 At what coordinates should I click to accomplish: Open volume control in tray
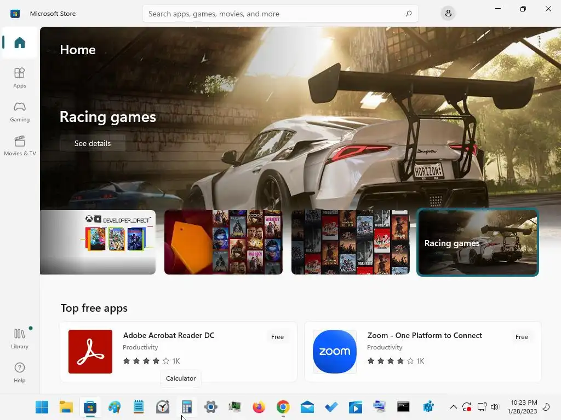495,407
